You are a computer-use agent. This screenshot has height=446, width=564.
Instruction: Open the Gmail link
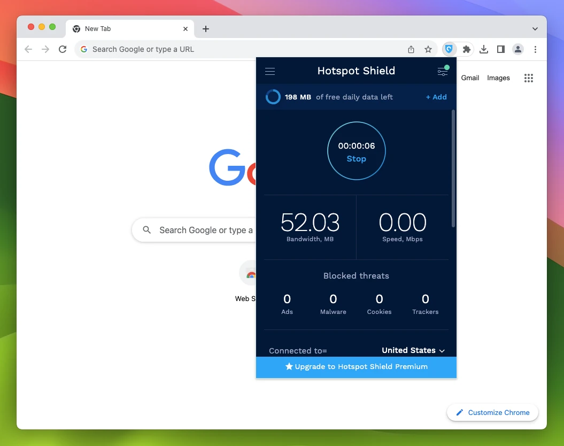tap(469, 78)
